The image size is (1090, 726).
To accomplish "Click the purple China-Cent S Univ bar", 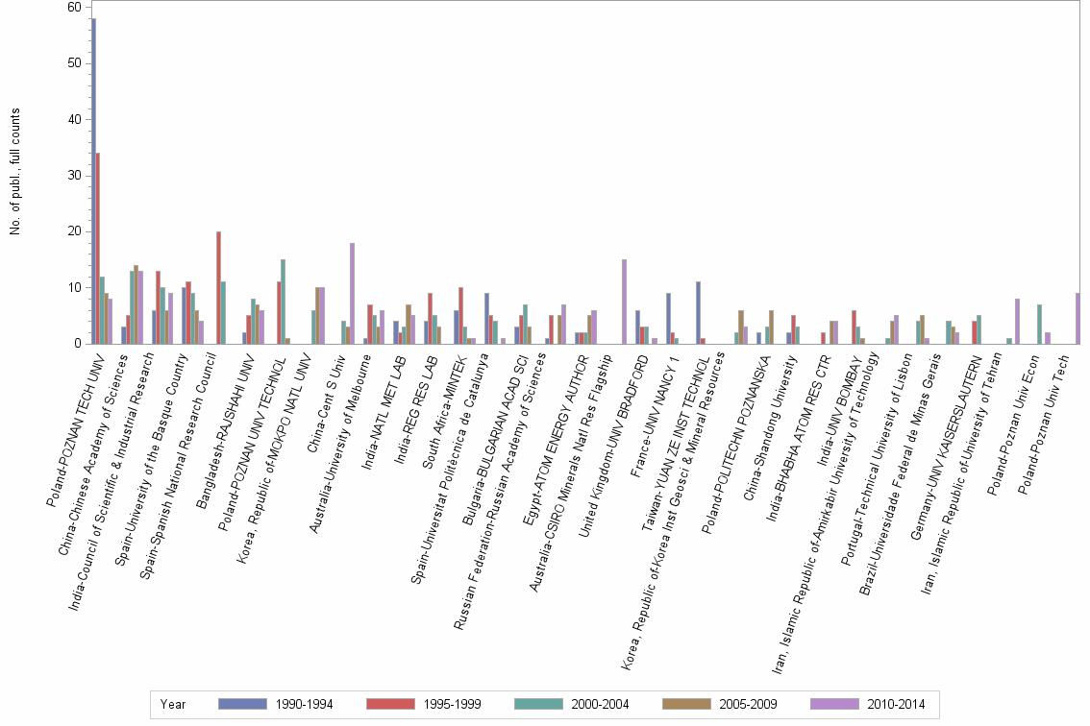I will pyautogui.click(x=353, y=293).
